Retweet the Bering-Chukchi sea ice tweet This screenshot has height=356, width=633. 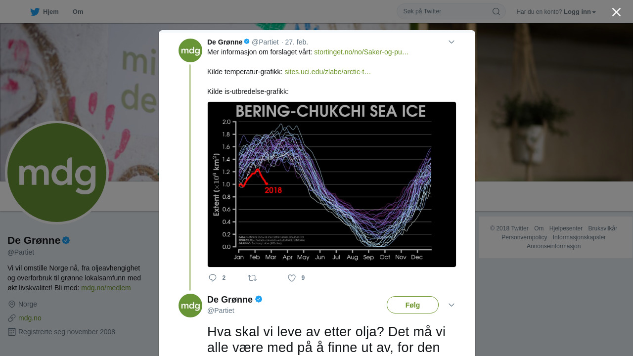point(252,278)
